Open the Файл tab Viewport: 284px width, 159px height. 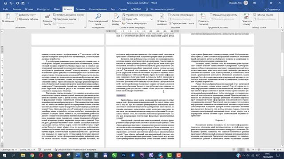(x=5, y=9)
